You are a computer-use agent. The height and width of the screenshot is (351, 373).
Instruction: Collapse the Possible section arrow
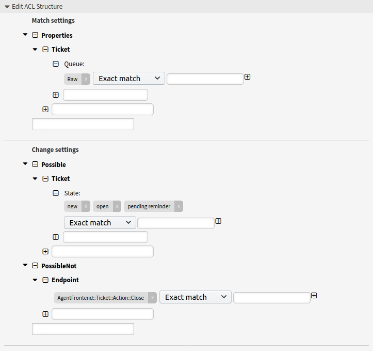click(25, 164)
